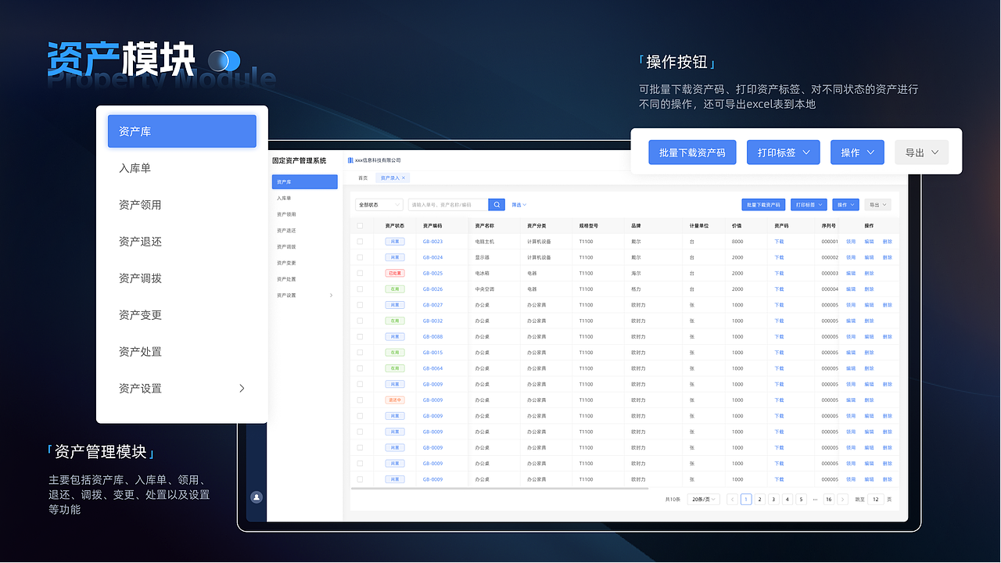Select the checkbox of row GB-0025
The height and width of the screenshot is (563, 1001).
point(360,274)
